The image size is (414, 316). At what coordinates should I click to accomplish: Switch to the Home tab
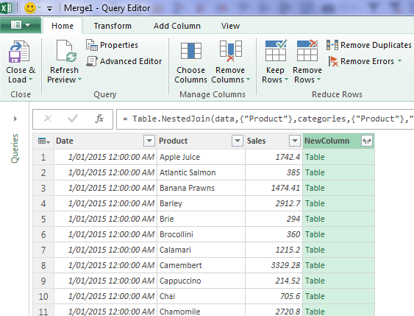tap(63, 26)
